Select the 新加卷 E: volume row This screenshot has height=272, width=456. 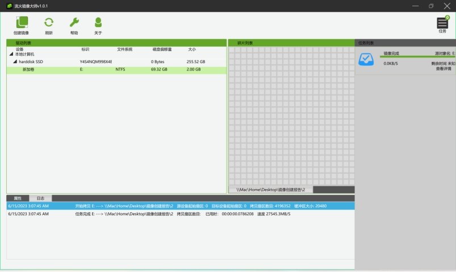pos(114,69)
